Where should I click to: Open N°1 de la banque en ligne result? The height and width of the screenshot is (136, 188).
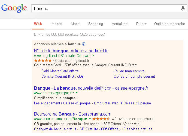71,51
